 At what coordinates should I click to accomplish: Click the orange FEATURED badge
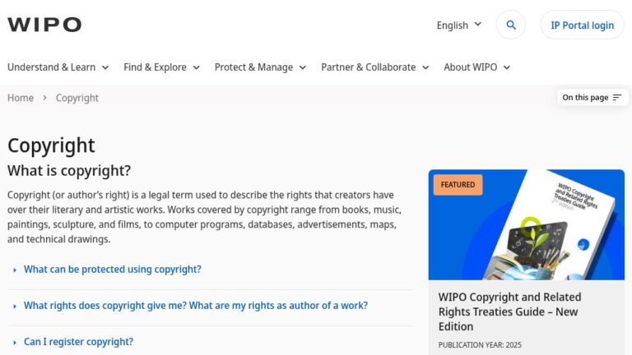pos(458,185)
